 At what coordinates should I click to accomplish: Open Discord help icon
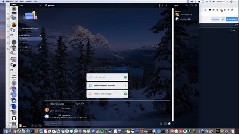[196, 6]
